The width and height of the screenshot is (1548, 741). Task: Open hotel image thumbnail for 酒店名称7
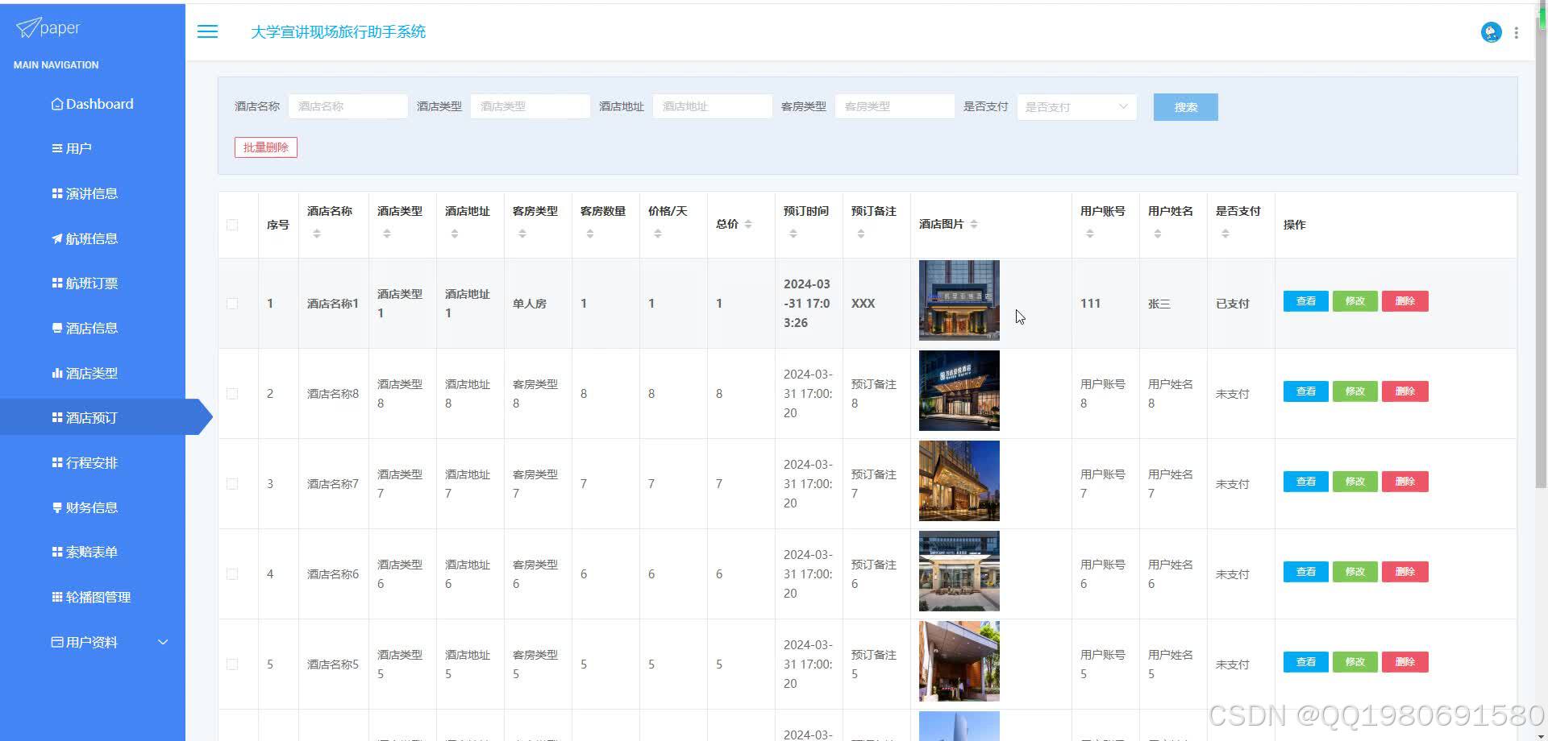[x=959, y=481]
